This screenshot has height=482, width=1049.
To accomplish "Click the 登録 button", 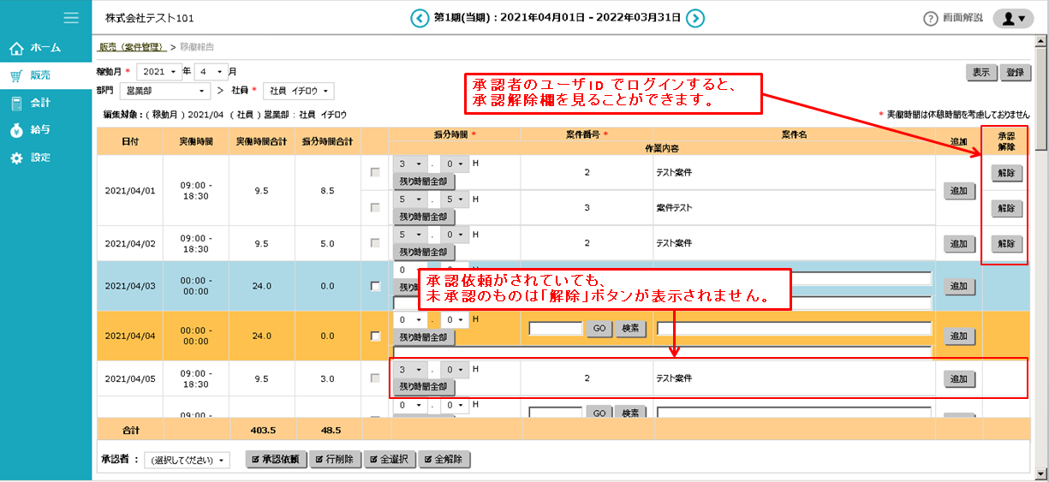I will point(1014,73).
